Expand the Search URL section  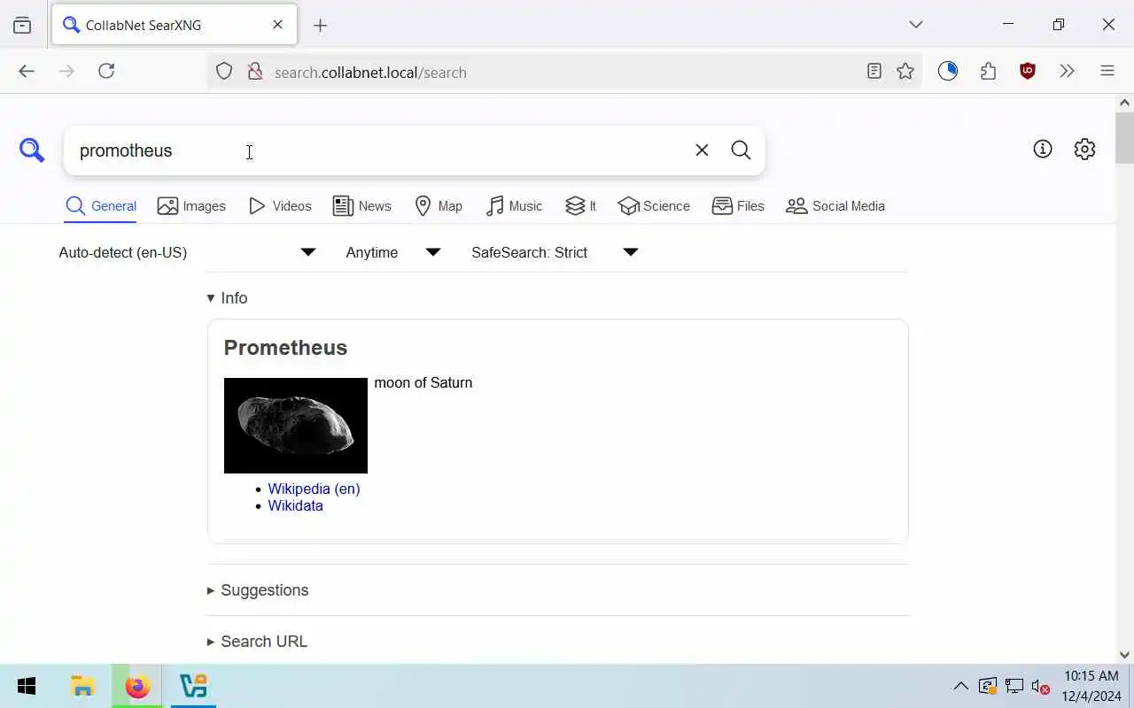[x=257, y=642]
